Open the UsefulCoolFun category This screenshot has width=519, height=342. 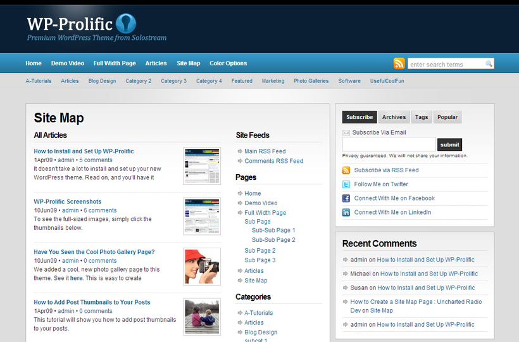click(x=387, y=81)
